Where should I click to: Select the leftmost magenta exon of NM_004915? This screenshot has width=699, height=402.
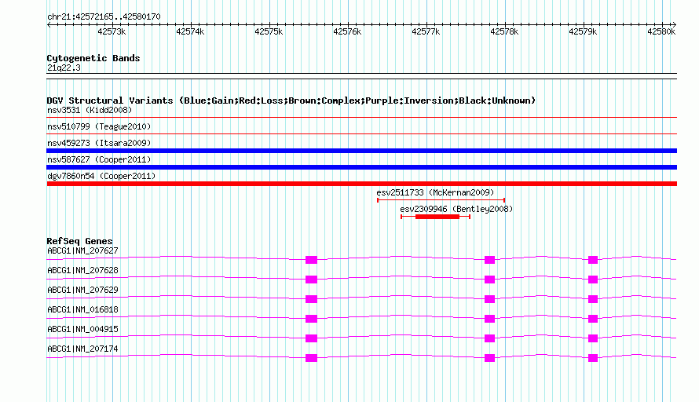[x=311, y=338]
